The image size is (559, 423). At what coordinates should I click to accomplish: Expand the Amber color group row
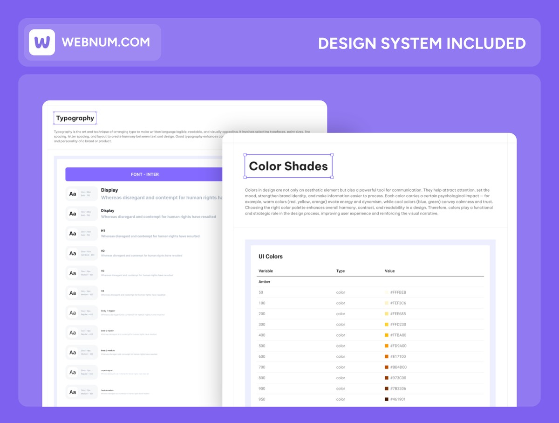pyautogui.click(x=264, y=282)
